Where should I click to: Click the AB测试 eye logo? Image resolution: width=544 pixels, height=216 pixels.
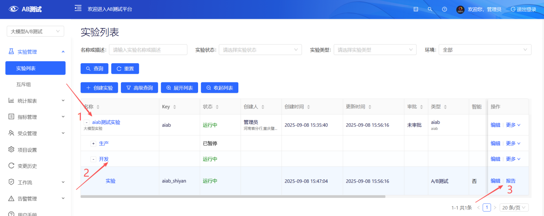click(14, 9)
